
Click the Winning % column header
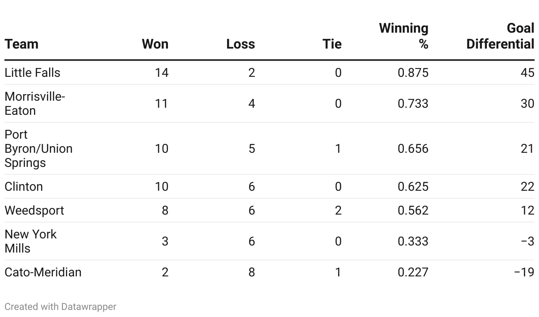pyautogui.click(x=404, y=36)
